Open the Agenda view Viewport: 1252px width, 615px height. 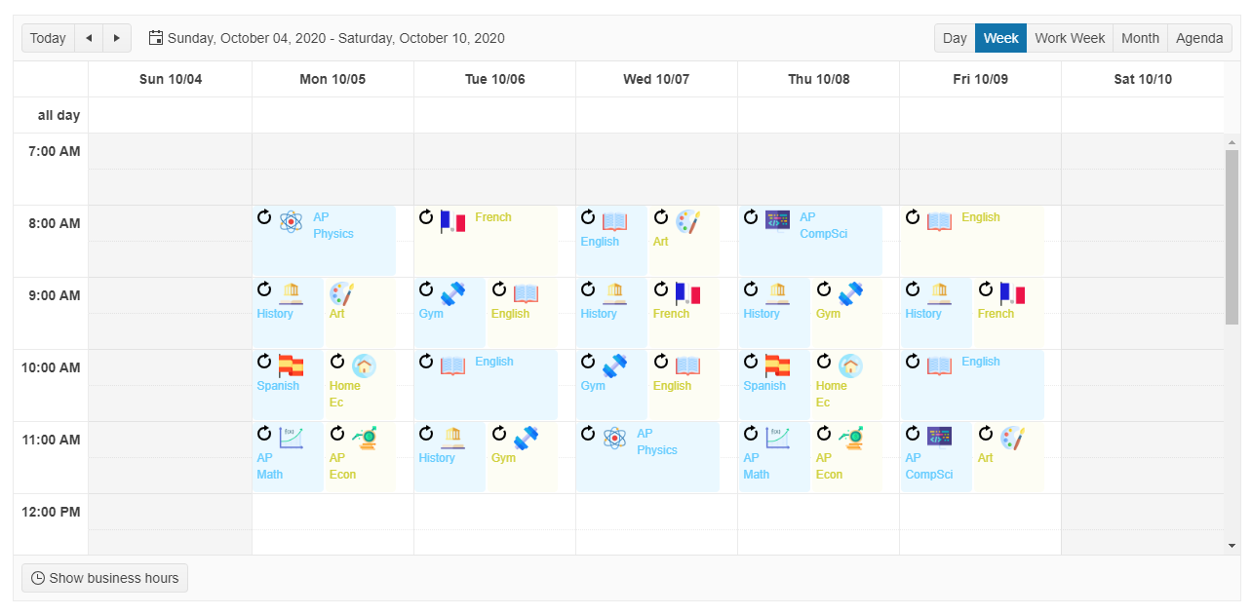pos(1199,37)
